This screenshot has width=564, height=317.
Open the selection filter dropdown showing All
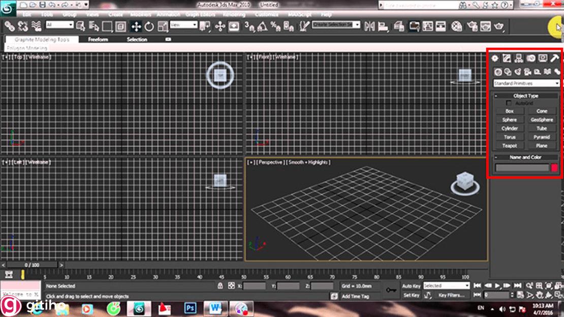click(58, 24)
